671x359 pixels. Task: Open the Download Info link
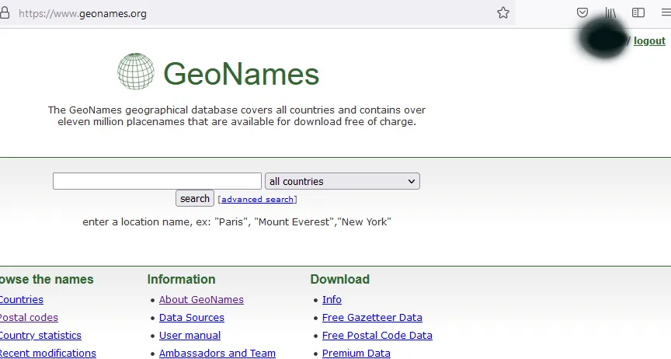pos(332,299)
